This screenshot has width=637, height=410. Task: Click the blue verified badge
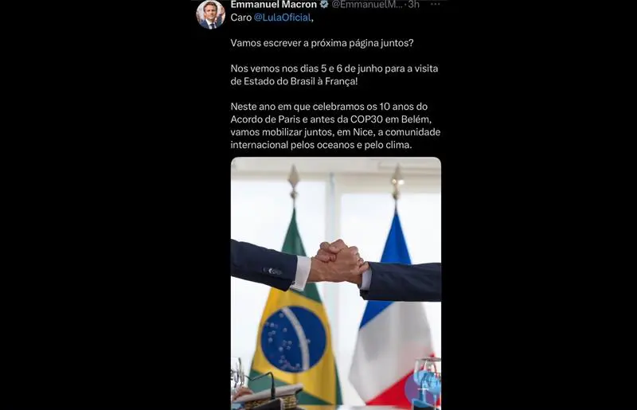point(324,5)
